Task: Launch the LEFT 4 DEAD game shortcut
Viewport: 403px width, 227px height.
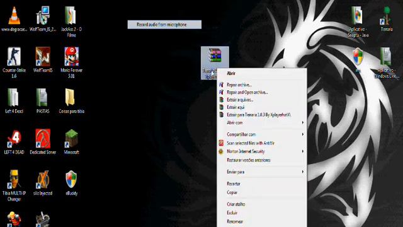Action: (14, 139)
